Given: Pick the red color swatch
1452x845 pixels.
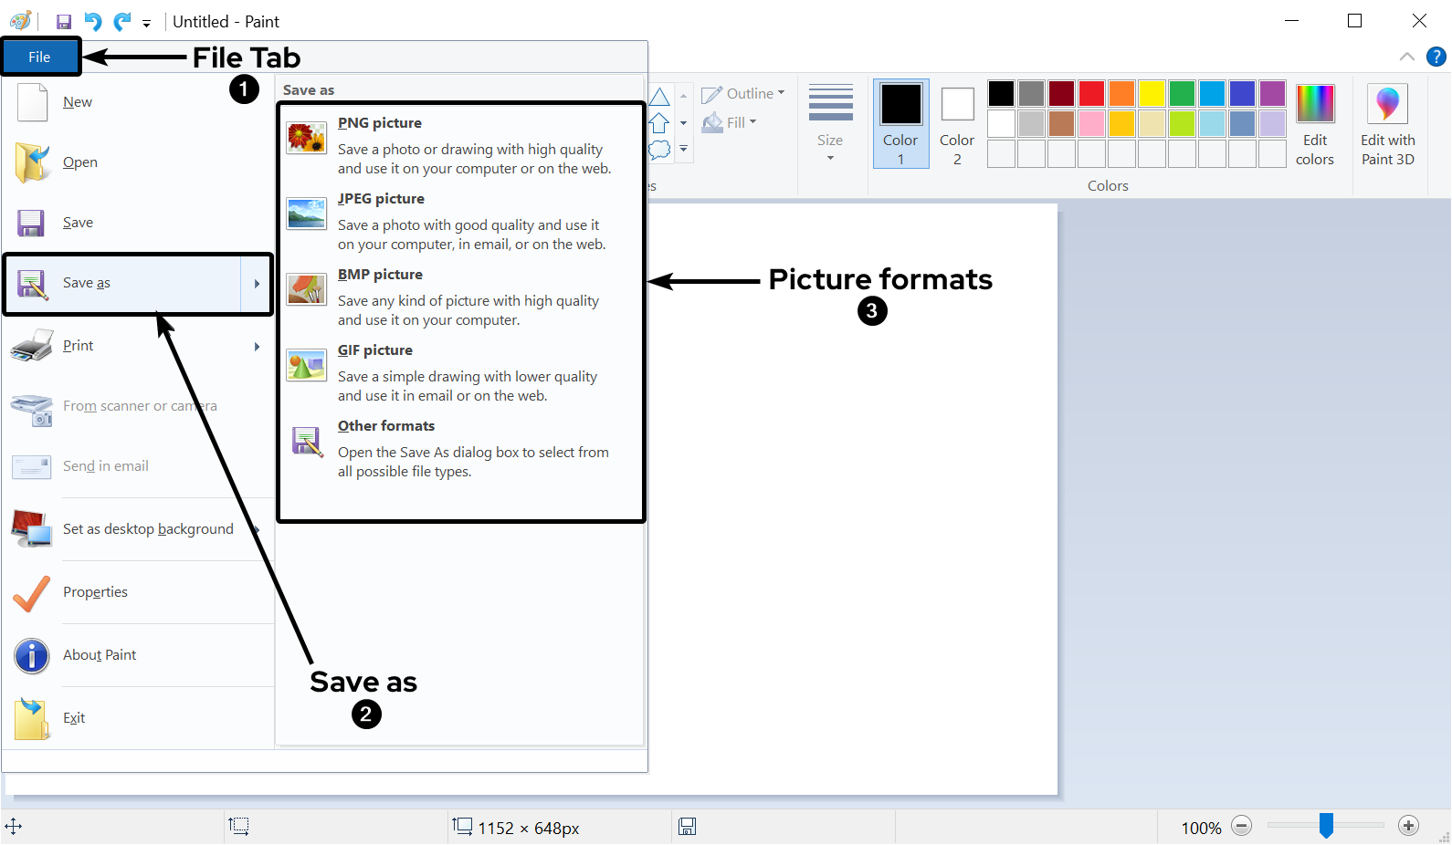Looking at the screenshot, I should point(1091,93).
